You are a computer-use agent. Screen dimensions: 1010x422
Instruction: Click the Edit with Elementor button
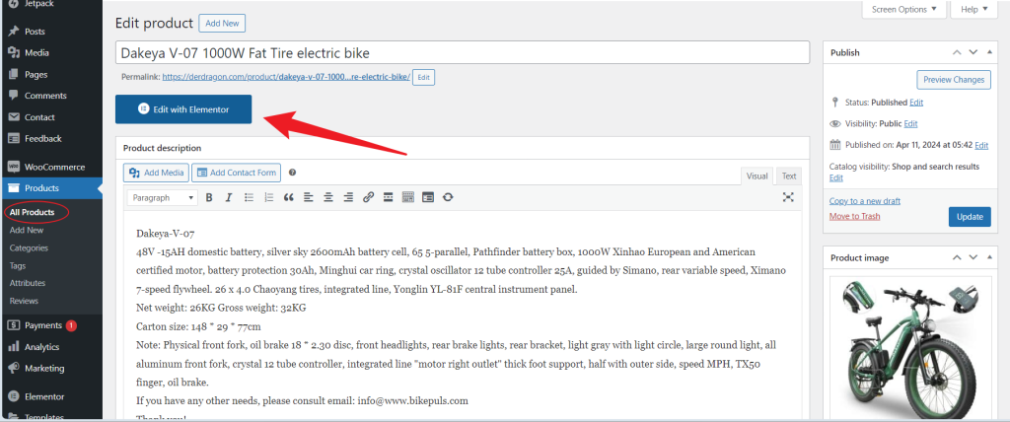tap(183, 109)
